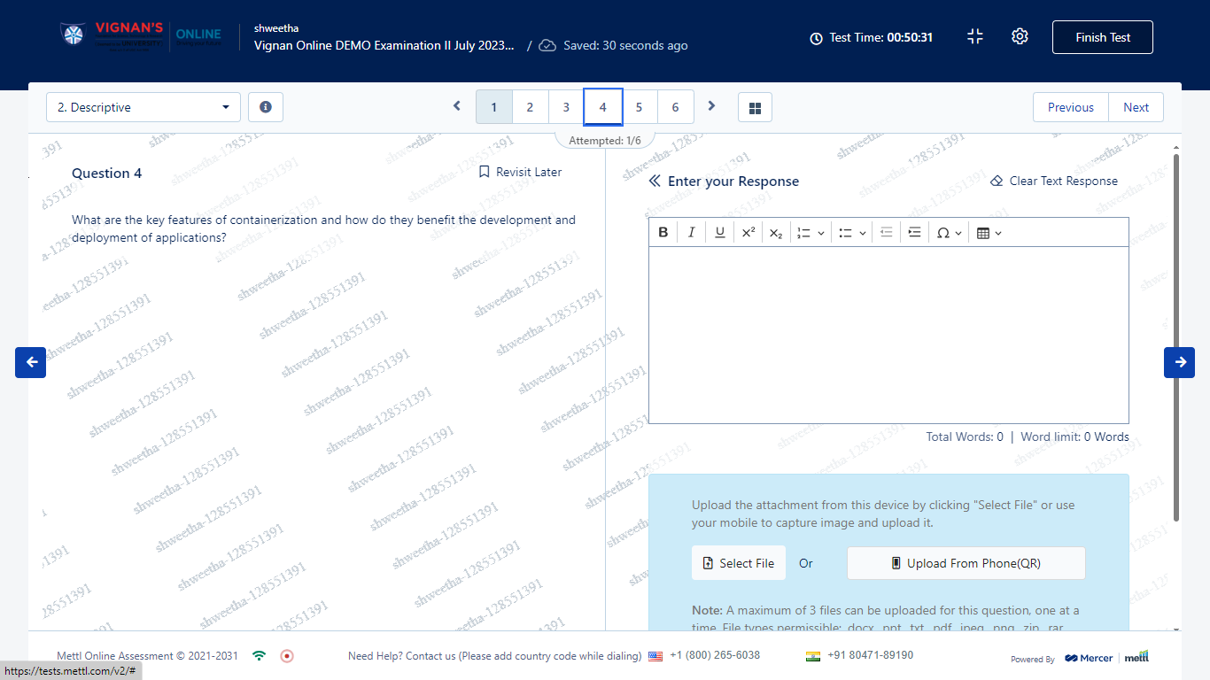
Task: Open the special characters omega tool
Action: coord(943,233)
